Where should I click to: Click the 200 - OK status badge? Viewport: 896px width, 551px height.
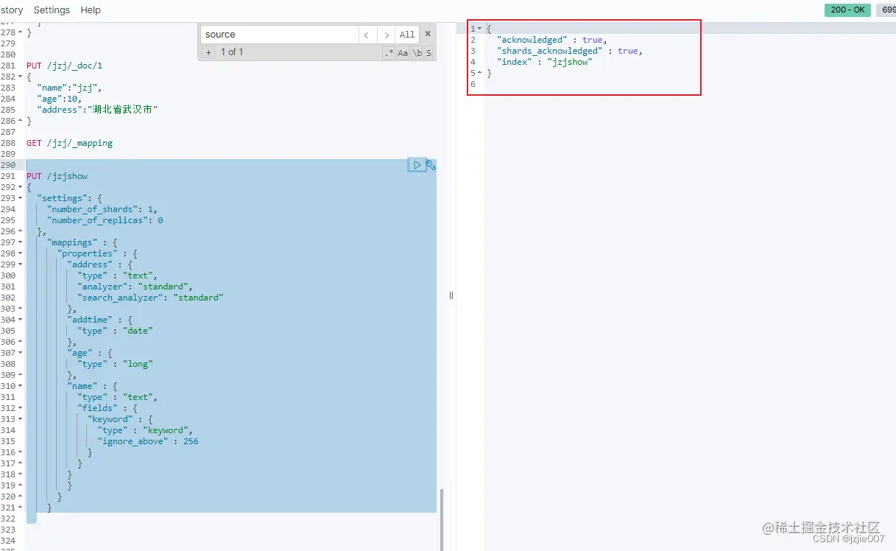click(847, 10)
